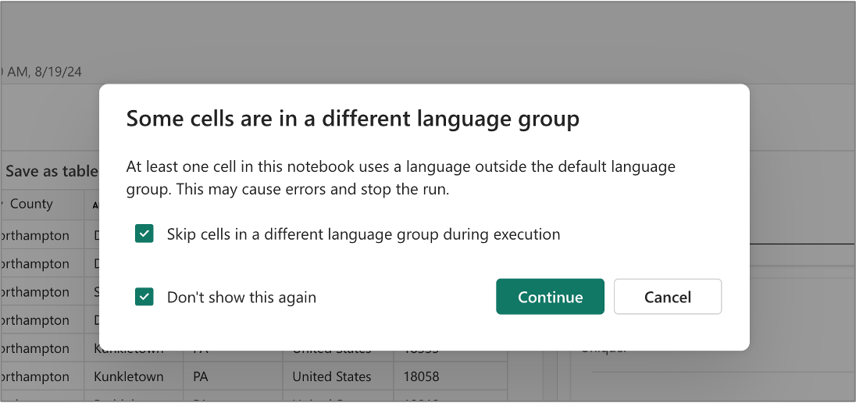856x403 pixels.
Task: Click the third Northampton cell in County column
Action: [x=35, y=291]
